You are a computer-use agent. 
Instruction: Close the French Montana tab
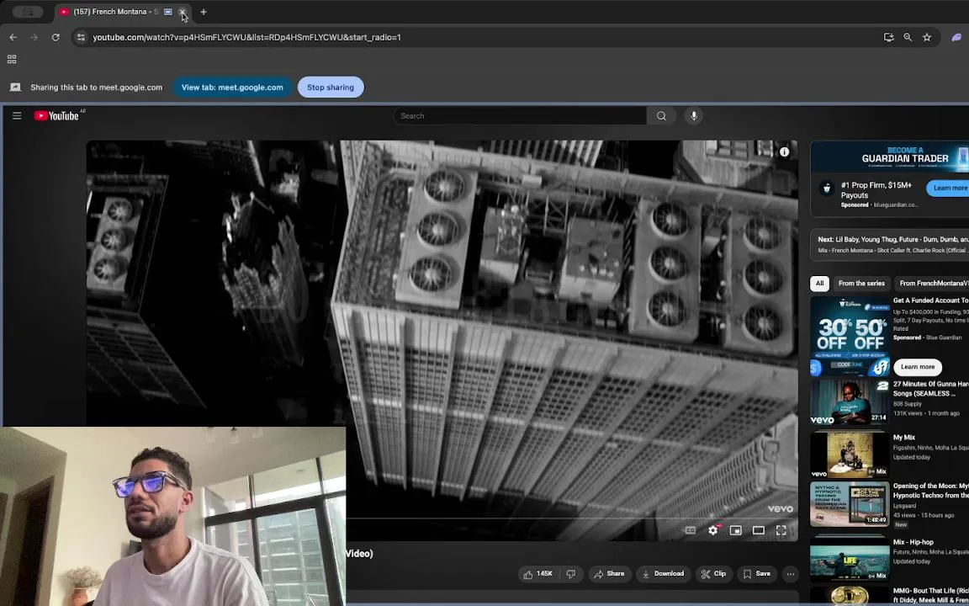point(183,12)
